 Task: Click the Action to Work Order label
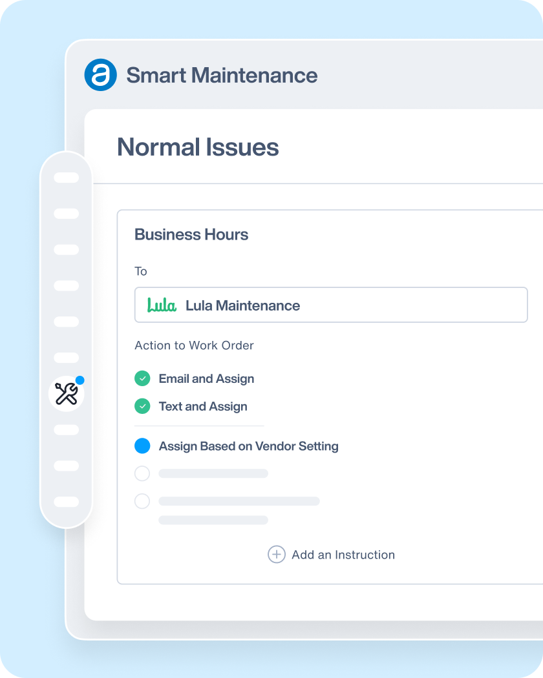[194, 345]
